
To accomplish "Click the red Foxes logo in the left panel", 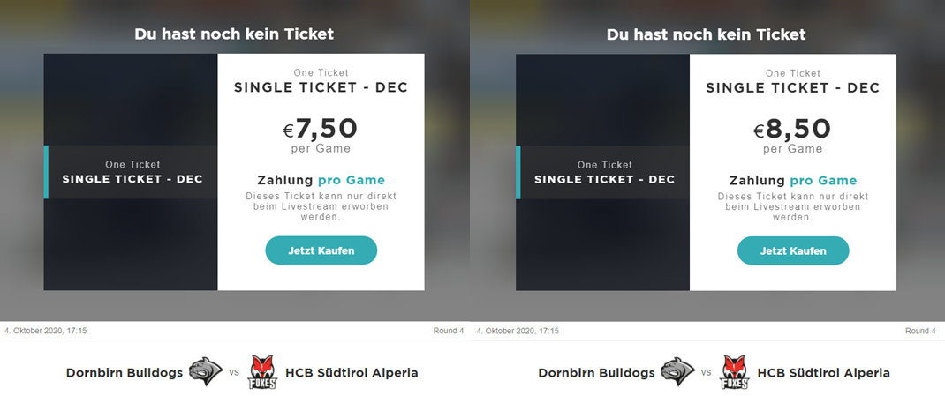I will click(262, 372).
